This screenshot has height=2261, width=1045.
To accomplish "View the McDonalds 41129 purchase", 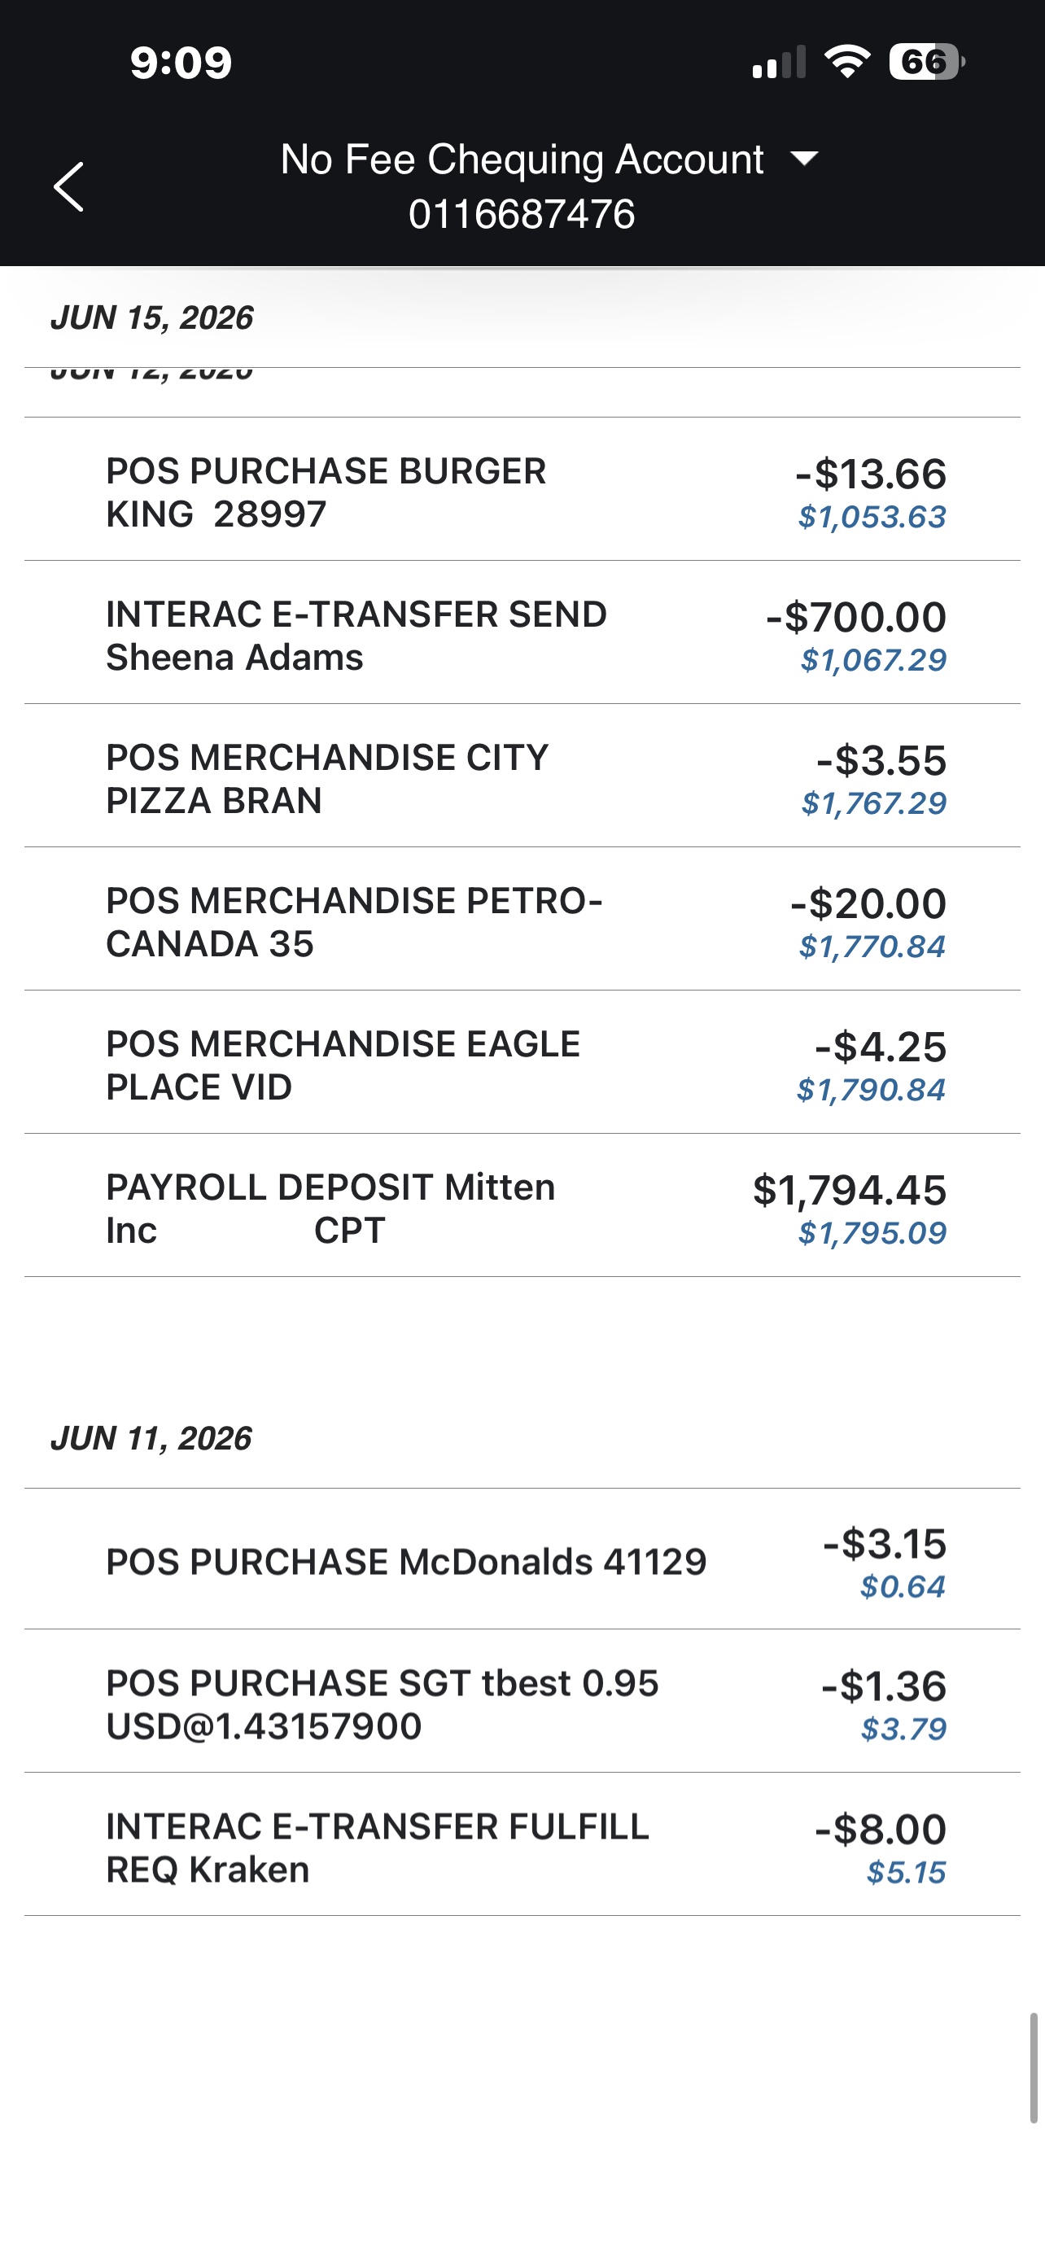I will pyautogui.click(x=522, y=1559).
